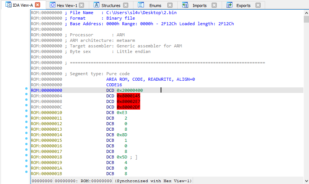The image size is (309, 184).
Task: Toggle breakpoint dot at ROM:00000000 DCD line
Action: pyautogui.click(x=26, y=88)
